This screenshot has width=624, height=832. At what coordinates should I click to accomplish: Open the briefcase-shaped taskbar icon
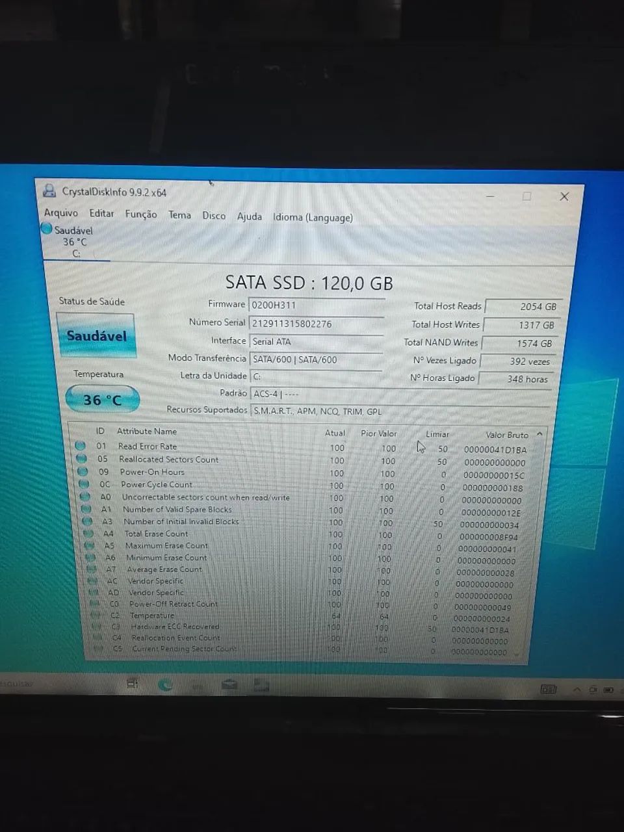[229, 684]
